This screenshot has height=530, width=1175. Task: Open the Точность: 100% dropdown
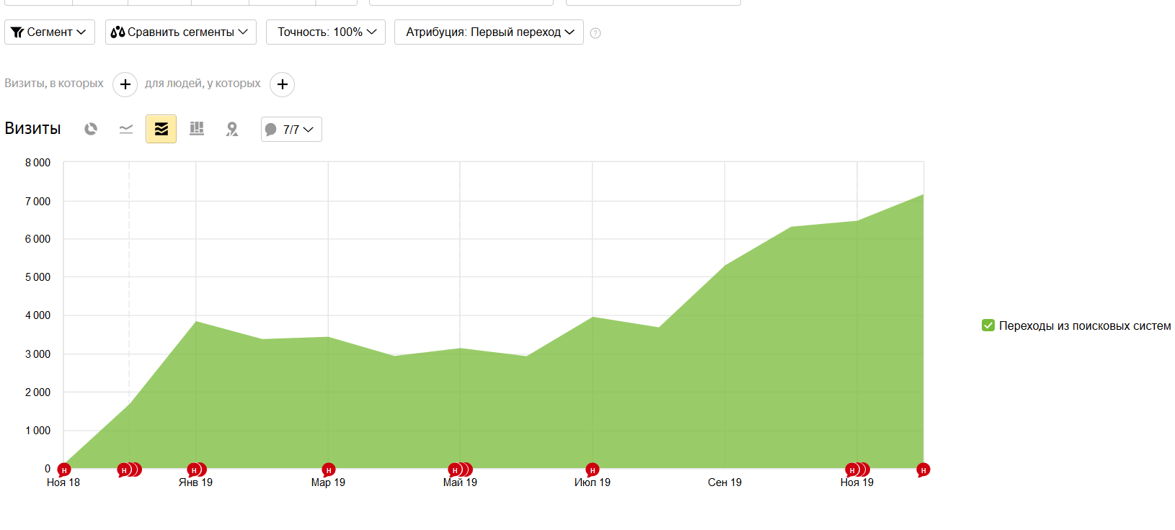click(326, 32)
